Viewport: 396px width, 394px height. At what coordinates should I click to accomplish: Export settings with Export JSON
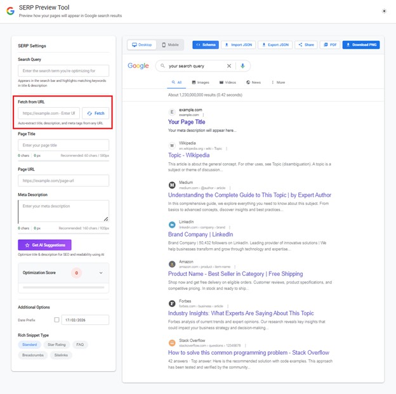tap(275, 45)
